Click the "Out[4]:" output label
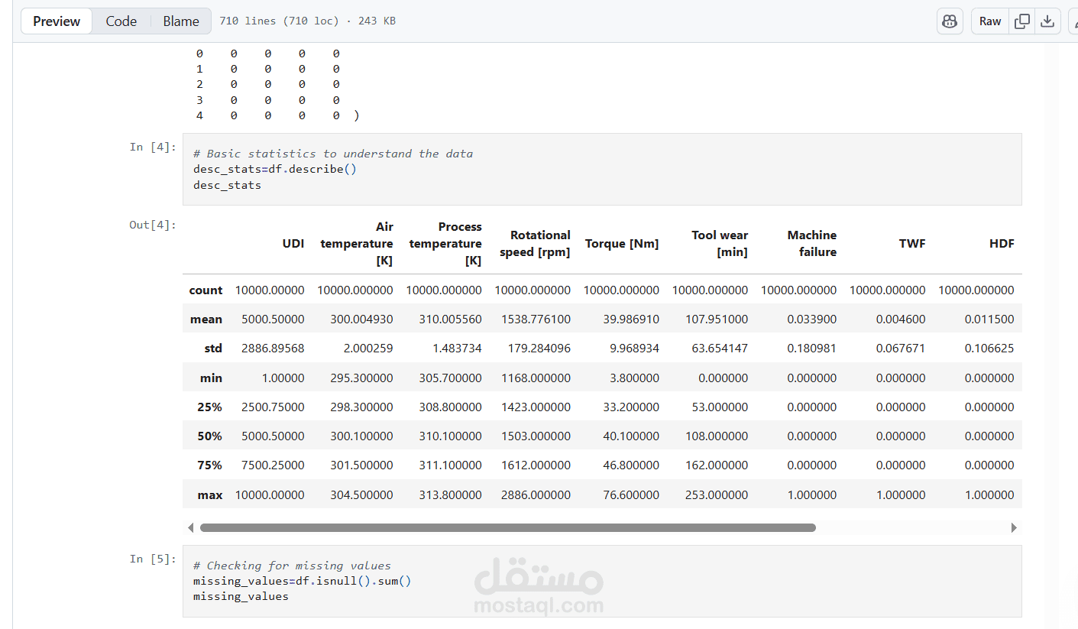The height and width of the screenshot is (629, 1078). coord(153,225)
